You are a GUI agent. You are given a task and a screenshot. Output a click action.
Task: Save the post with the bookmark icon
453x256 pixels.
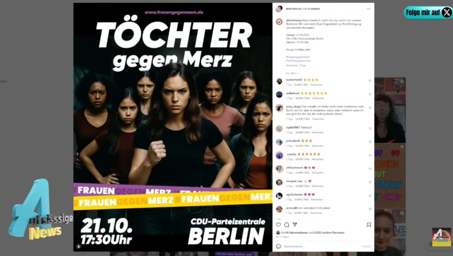click(x=368, y=225)
